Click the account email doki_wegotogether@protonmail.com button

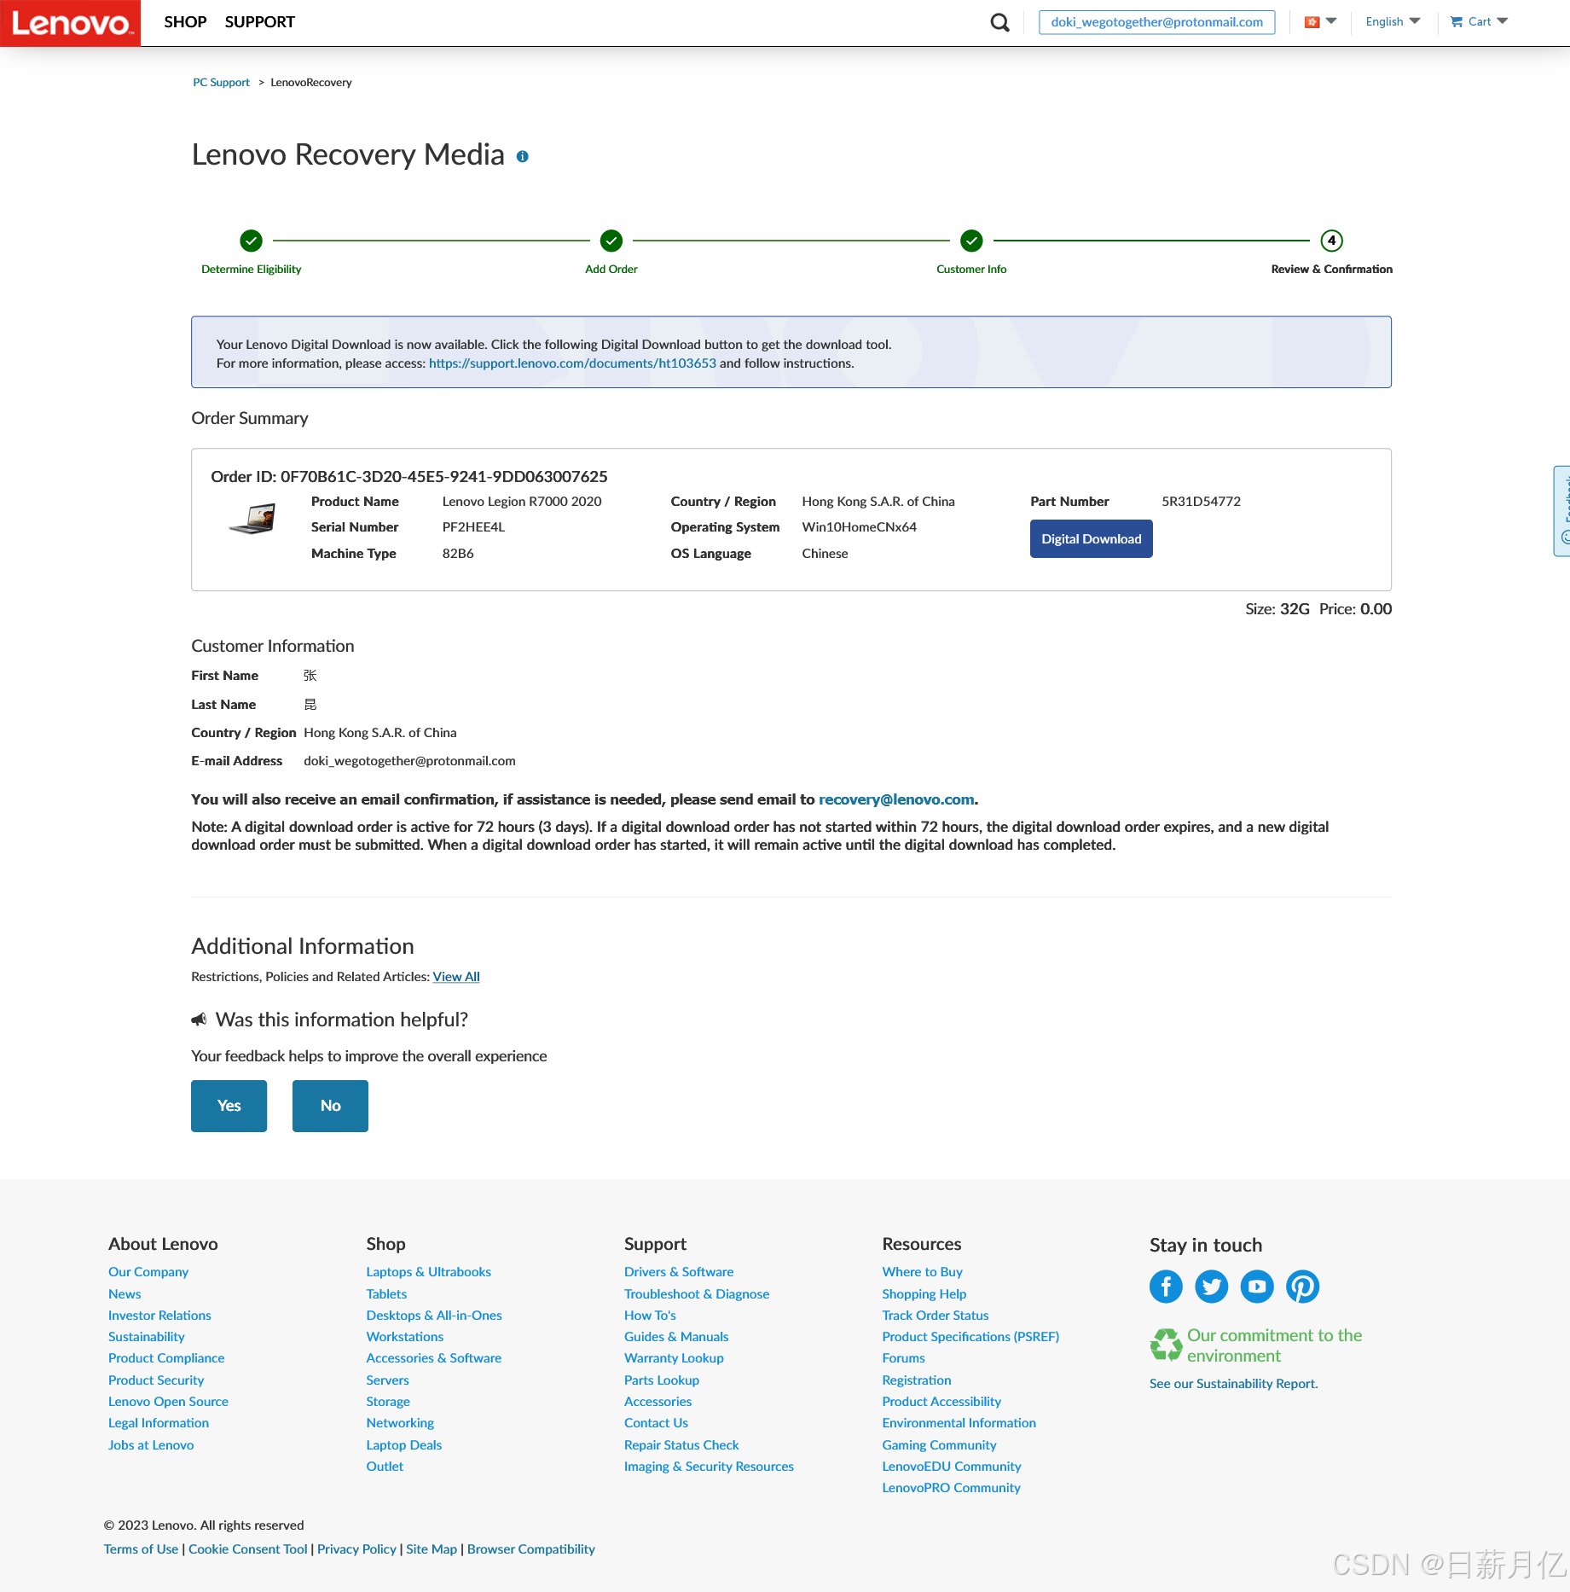tap(1156, 22)
